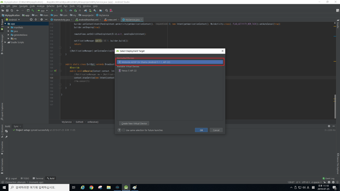Open the TODO tool window tab
This screenshot has height=191, width=340.
pos(25,178)
